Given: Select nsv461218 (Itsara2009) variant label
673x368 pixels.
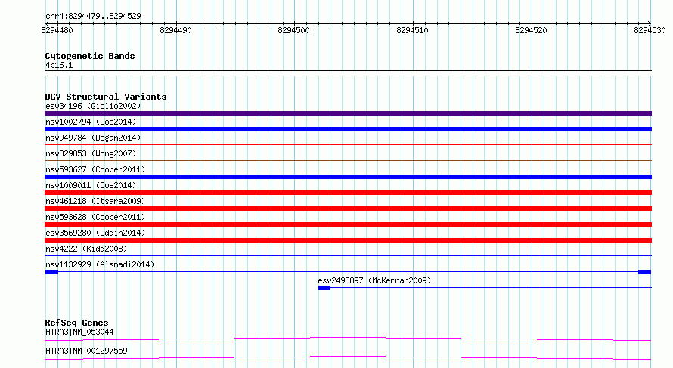Looking at the screenshot, I should 95,201.
